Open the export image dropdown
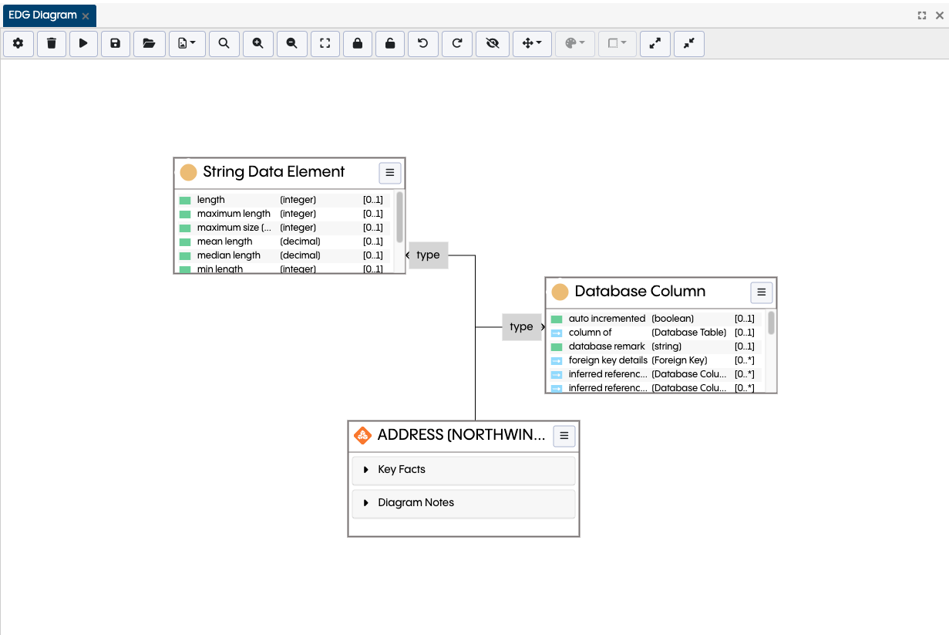 click(x=187, y=44)
